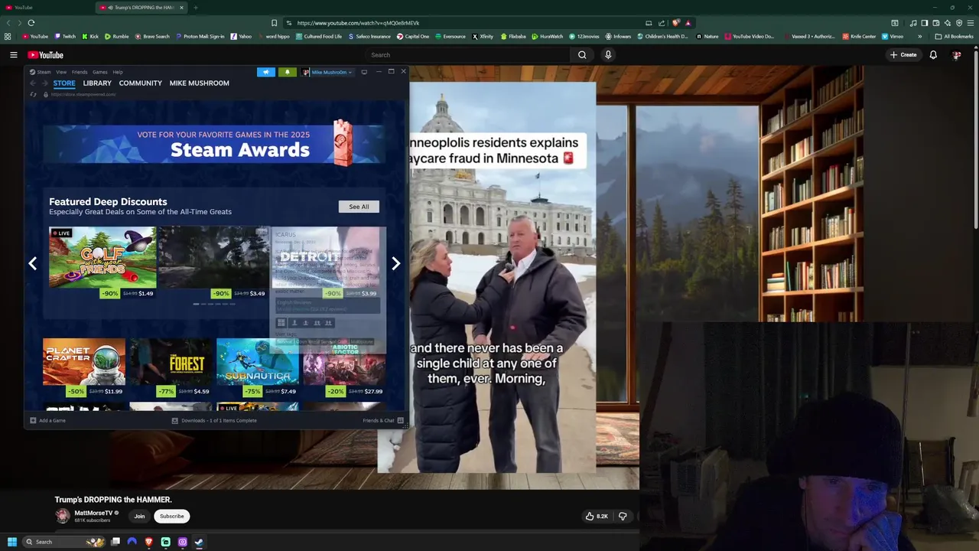Open the Games menu in Steam
979x551 pixels.
coord(99,72)
